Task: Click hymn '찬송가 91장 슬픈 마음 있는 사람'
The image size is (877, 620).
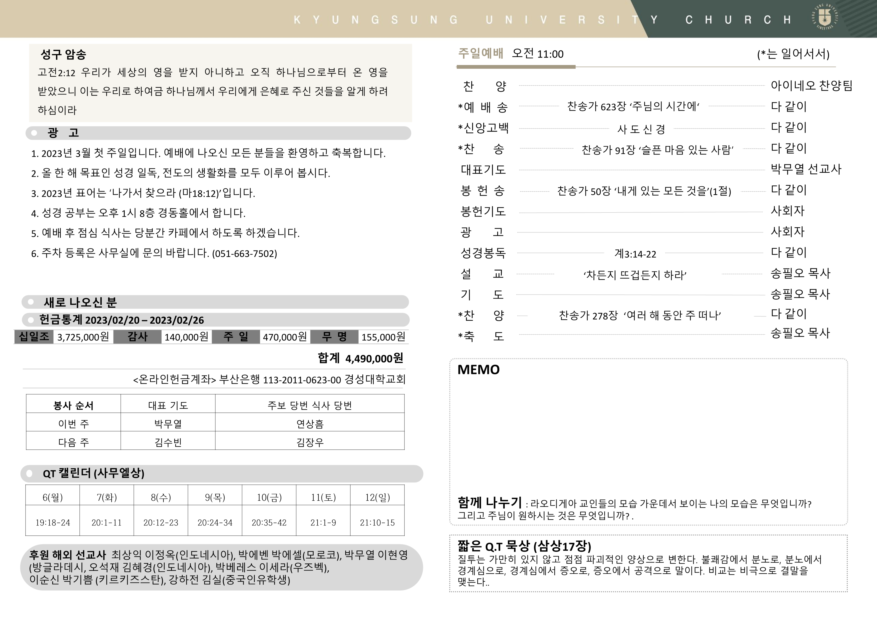Action: coord(657,150)
